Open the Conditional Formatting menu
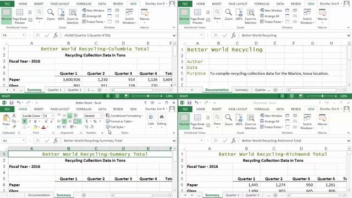 [x=124, y=116]
